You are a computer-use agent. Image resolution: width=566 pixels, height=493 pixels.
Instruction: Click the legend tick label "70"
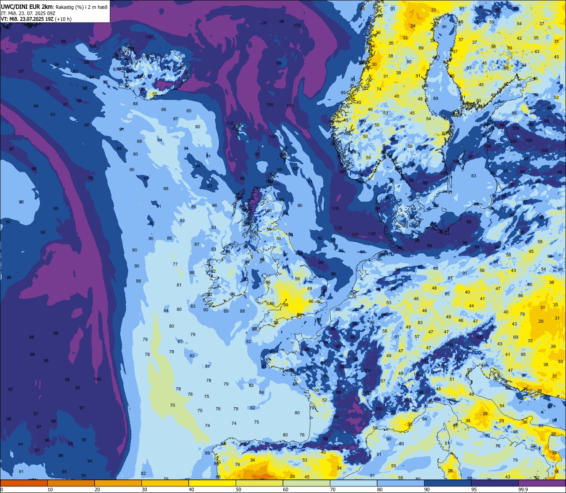pos(333,489)
